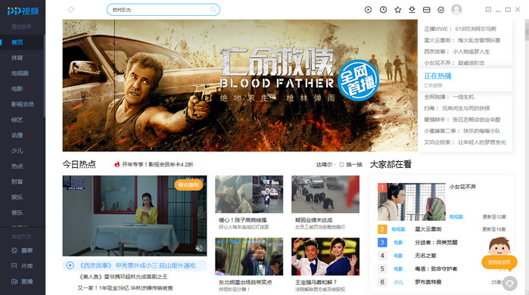Unmute the video preview speaker icon
The image size is (529, 295).
click(199, 248)
